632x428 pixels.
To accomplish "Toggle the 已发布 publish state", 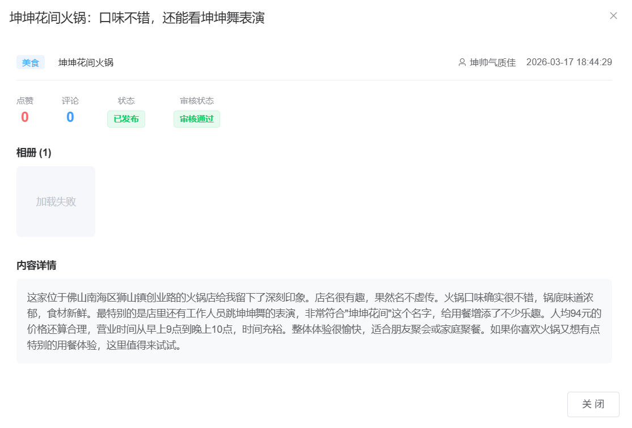I will (x=126, y=119).
